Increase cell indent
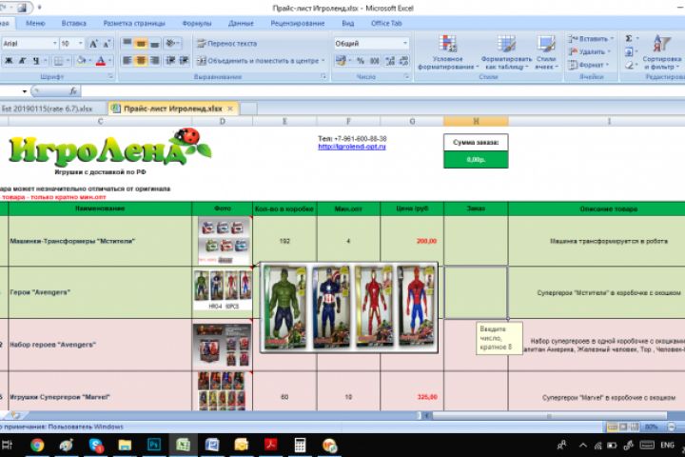 [x=184, y=60]
